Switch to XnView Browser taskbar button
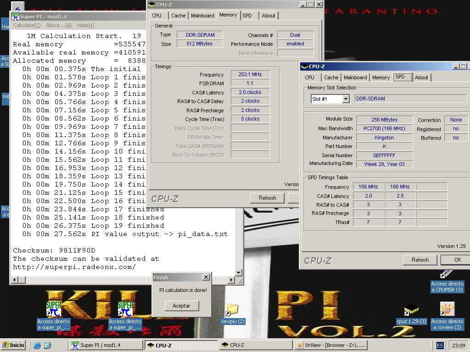The image size is (470, 352). pos(330,345)
